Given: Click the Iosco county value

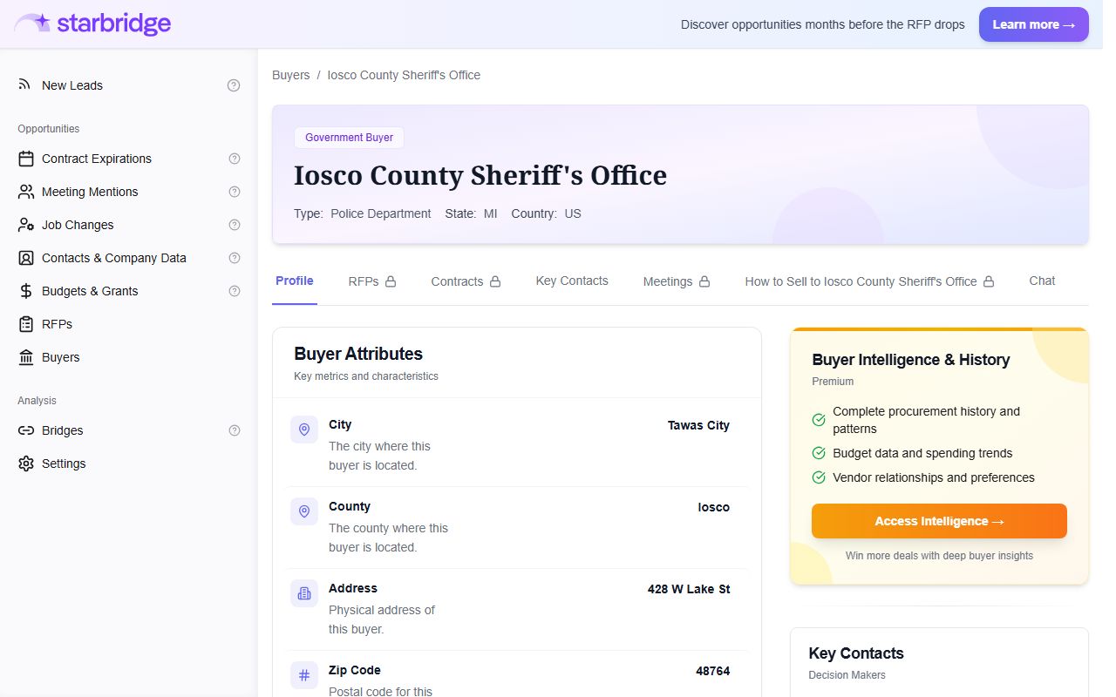Looking at the screenshot, I should [714, 507].
